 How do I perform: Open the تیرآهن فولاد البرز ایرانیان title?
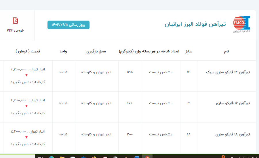[195, 24]
